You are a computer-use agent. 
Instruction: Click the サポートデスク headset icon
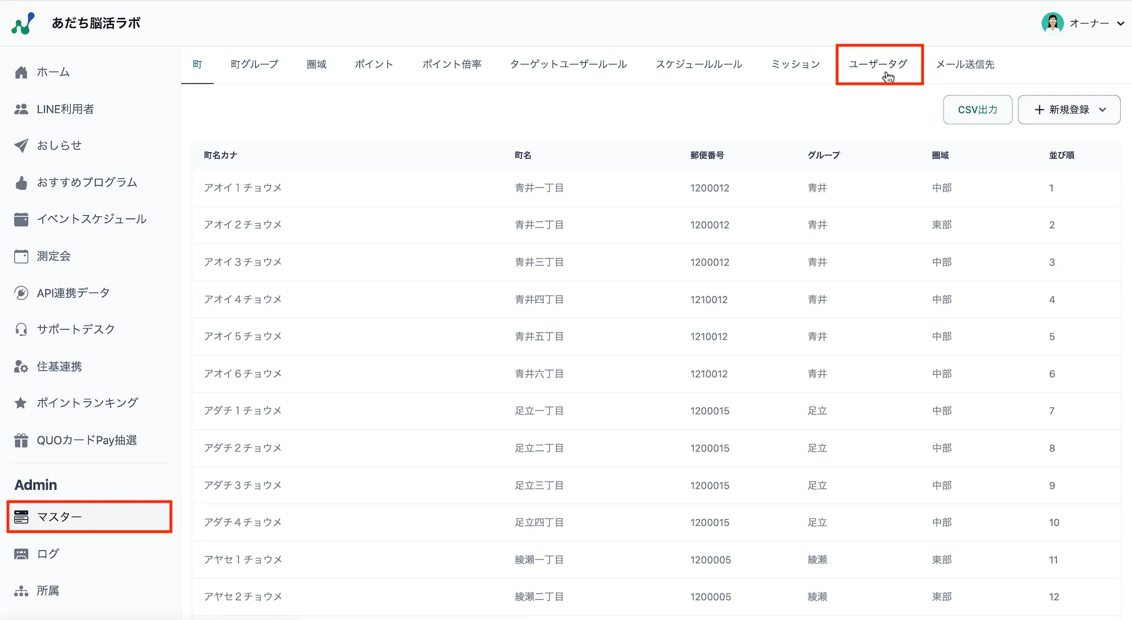(21, 330)
